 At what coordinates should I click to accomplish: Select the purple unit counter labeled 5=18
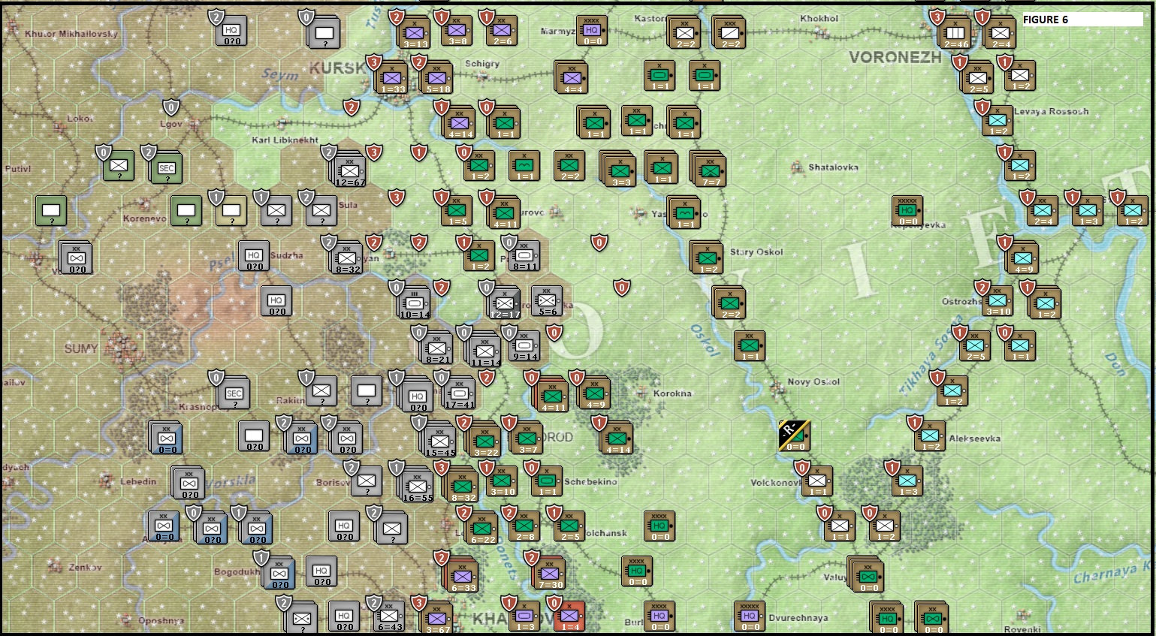437,78
